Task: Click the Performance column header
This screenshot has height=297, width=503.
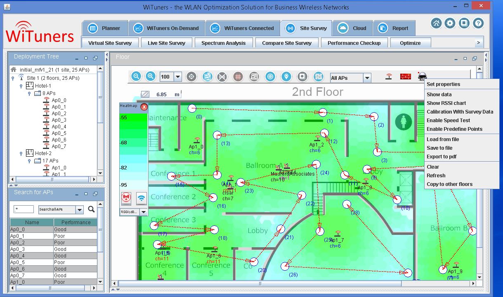Action: click(76, 222)
